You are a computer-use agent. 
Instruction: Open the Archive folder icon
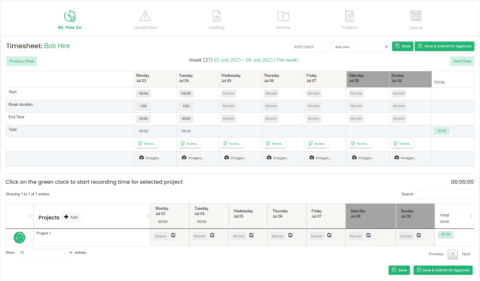(x=283, y=16)
